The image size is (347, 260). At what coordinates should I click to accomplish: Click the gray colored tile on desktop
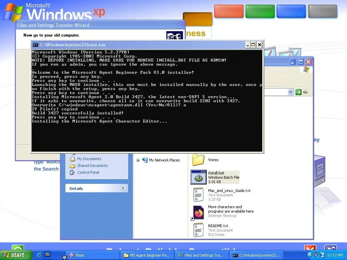pyautogui.click(x=323, y=11)
